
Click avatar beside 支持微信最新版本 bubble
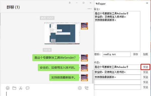(x=84, y=78)
